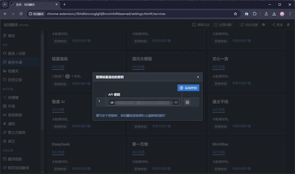
Task: Open browser downloads icon
Action: click(x=274, y=14)
